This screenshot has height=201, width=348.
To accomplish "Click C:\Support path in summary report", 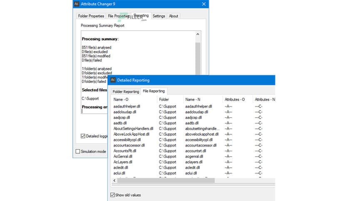I will [x=90, y=98].
